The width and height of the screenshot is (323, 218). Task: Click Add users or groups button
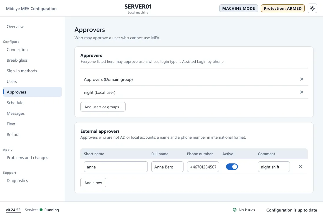(103, 107)
